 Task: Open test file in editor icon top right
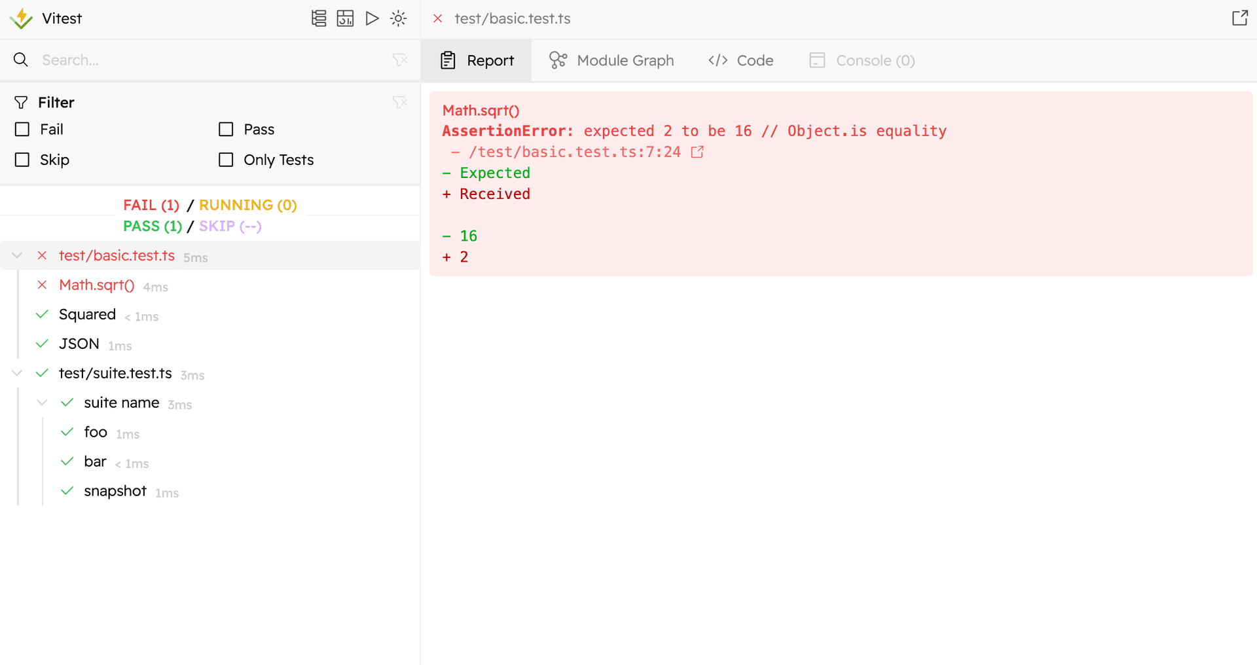click(x=1239, y=18)
